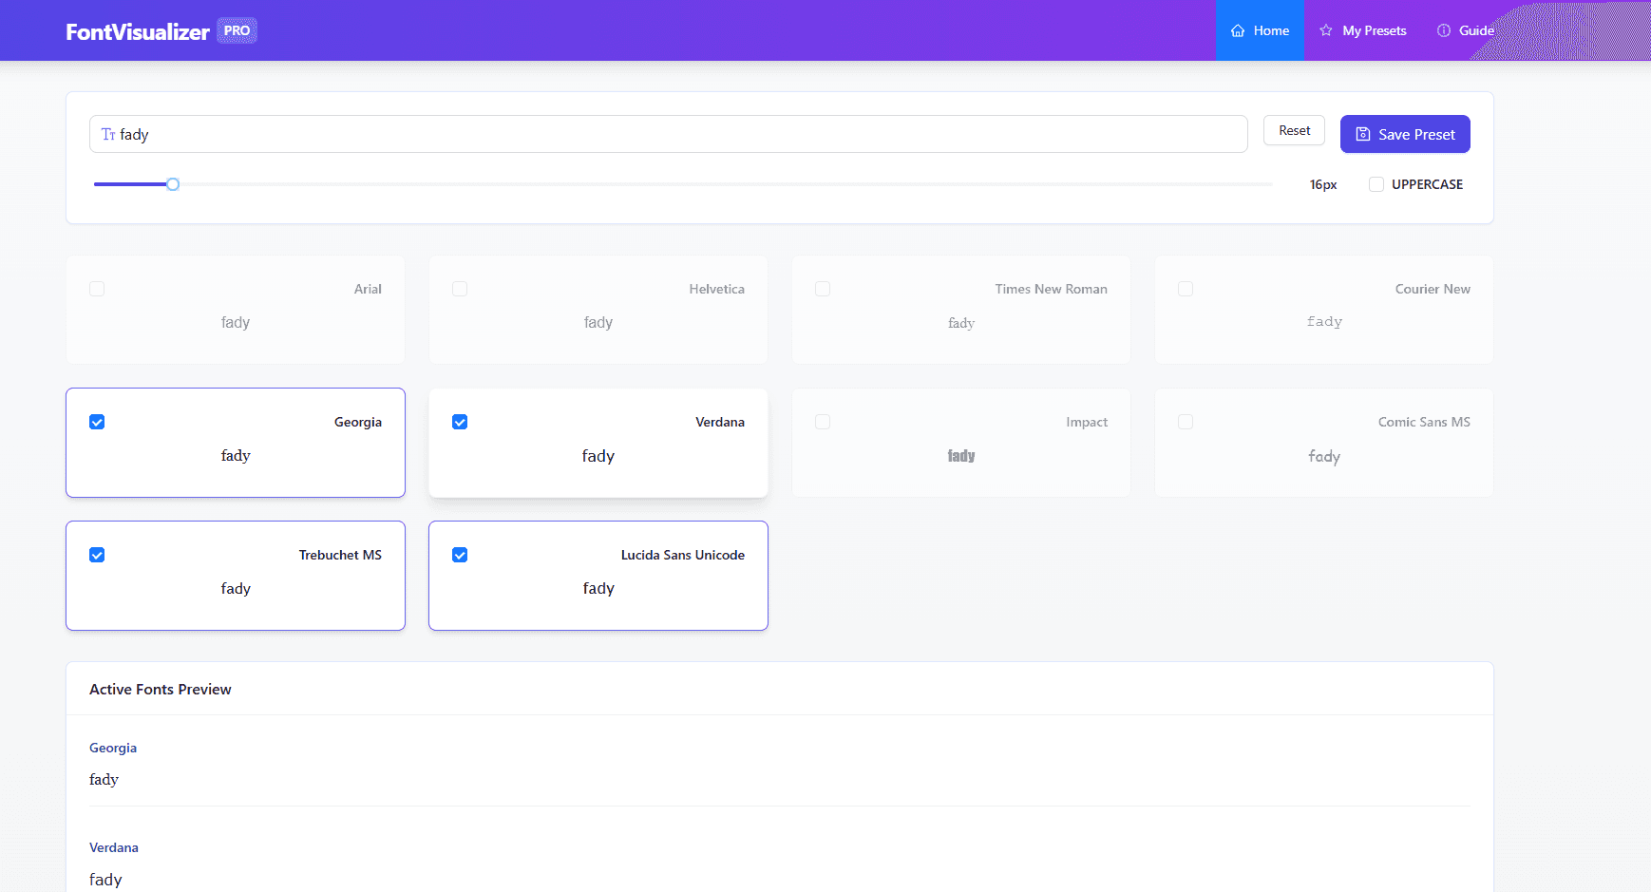
Task: Check the Courier New checkbox
Action: (1186, 289)
